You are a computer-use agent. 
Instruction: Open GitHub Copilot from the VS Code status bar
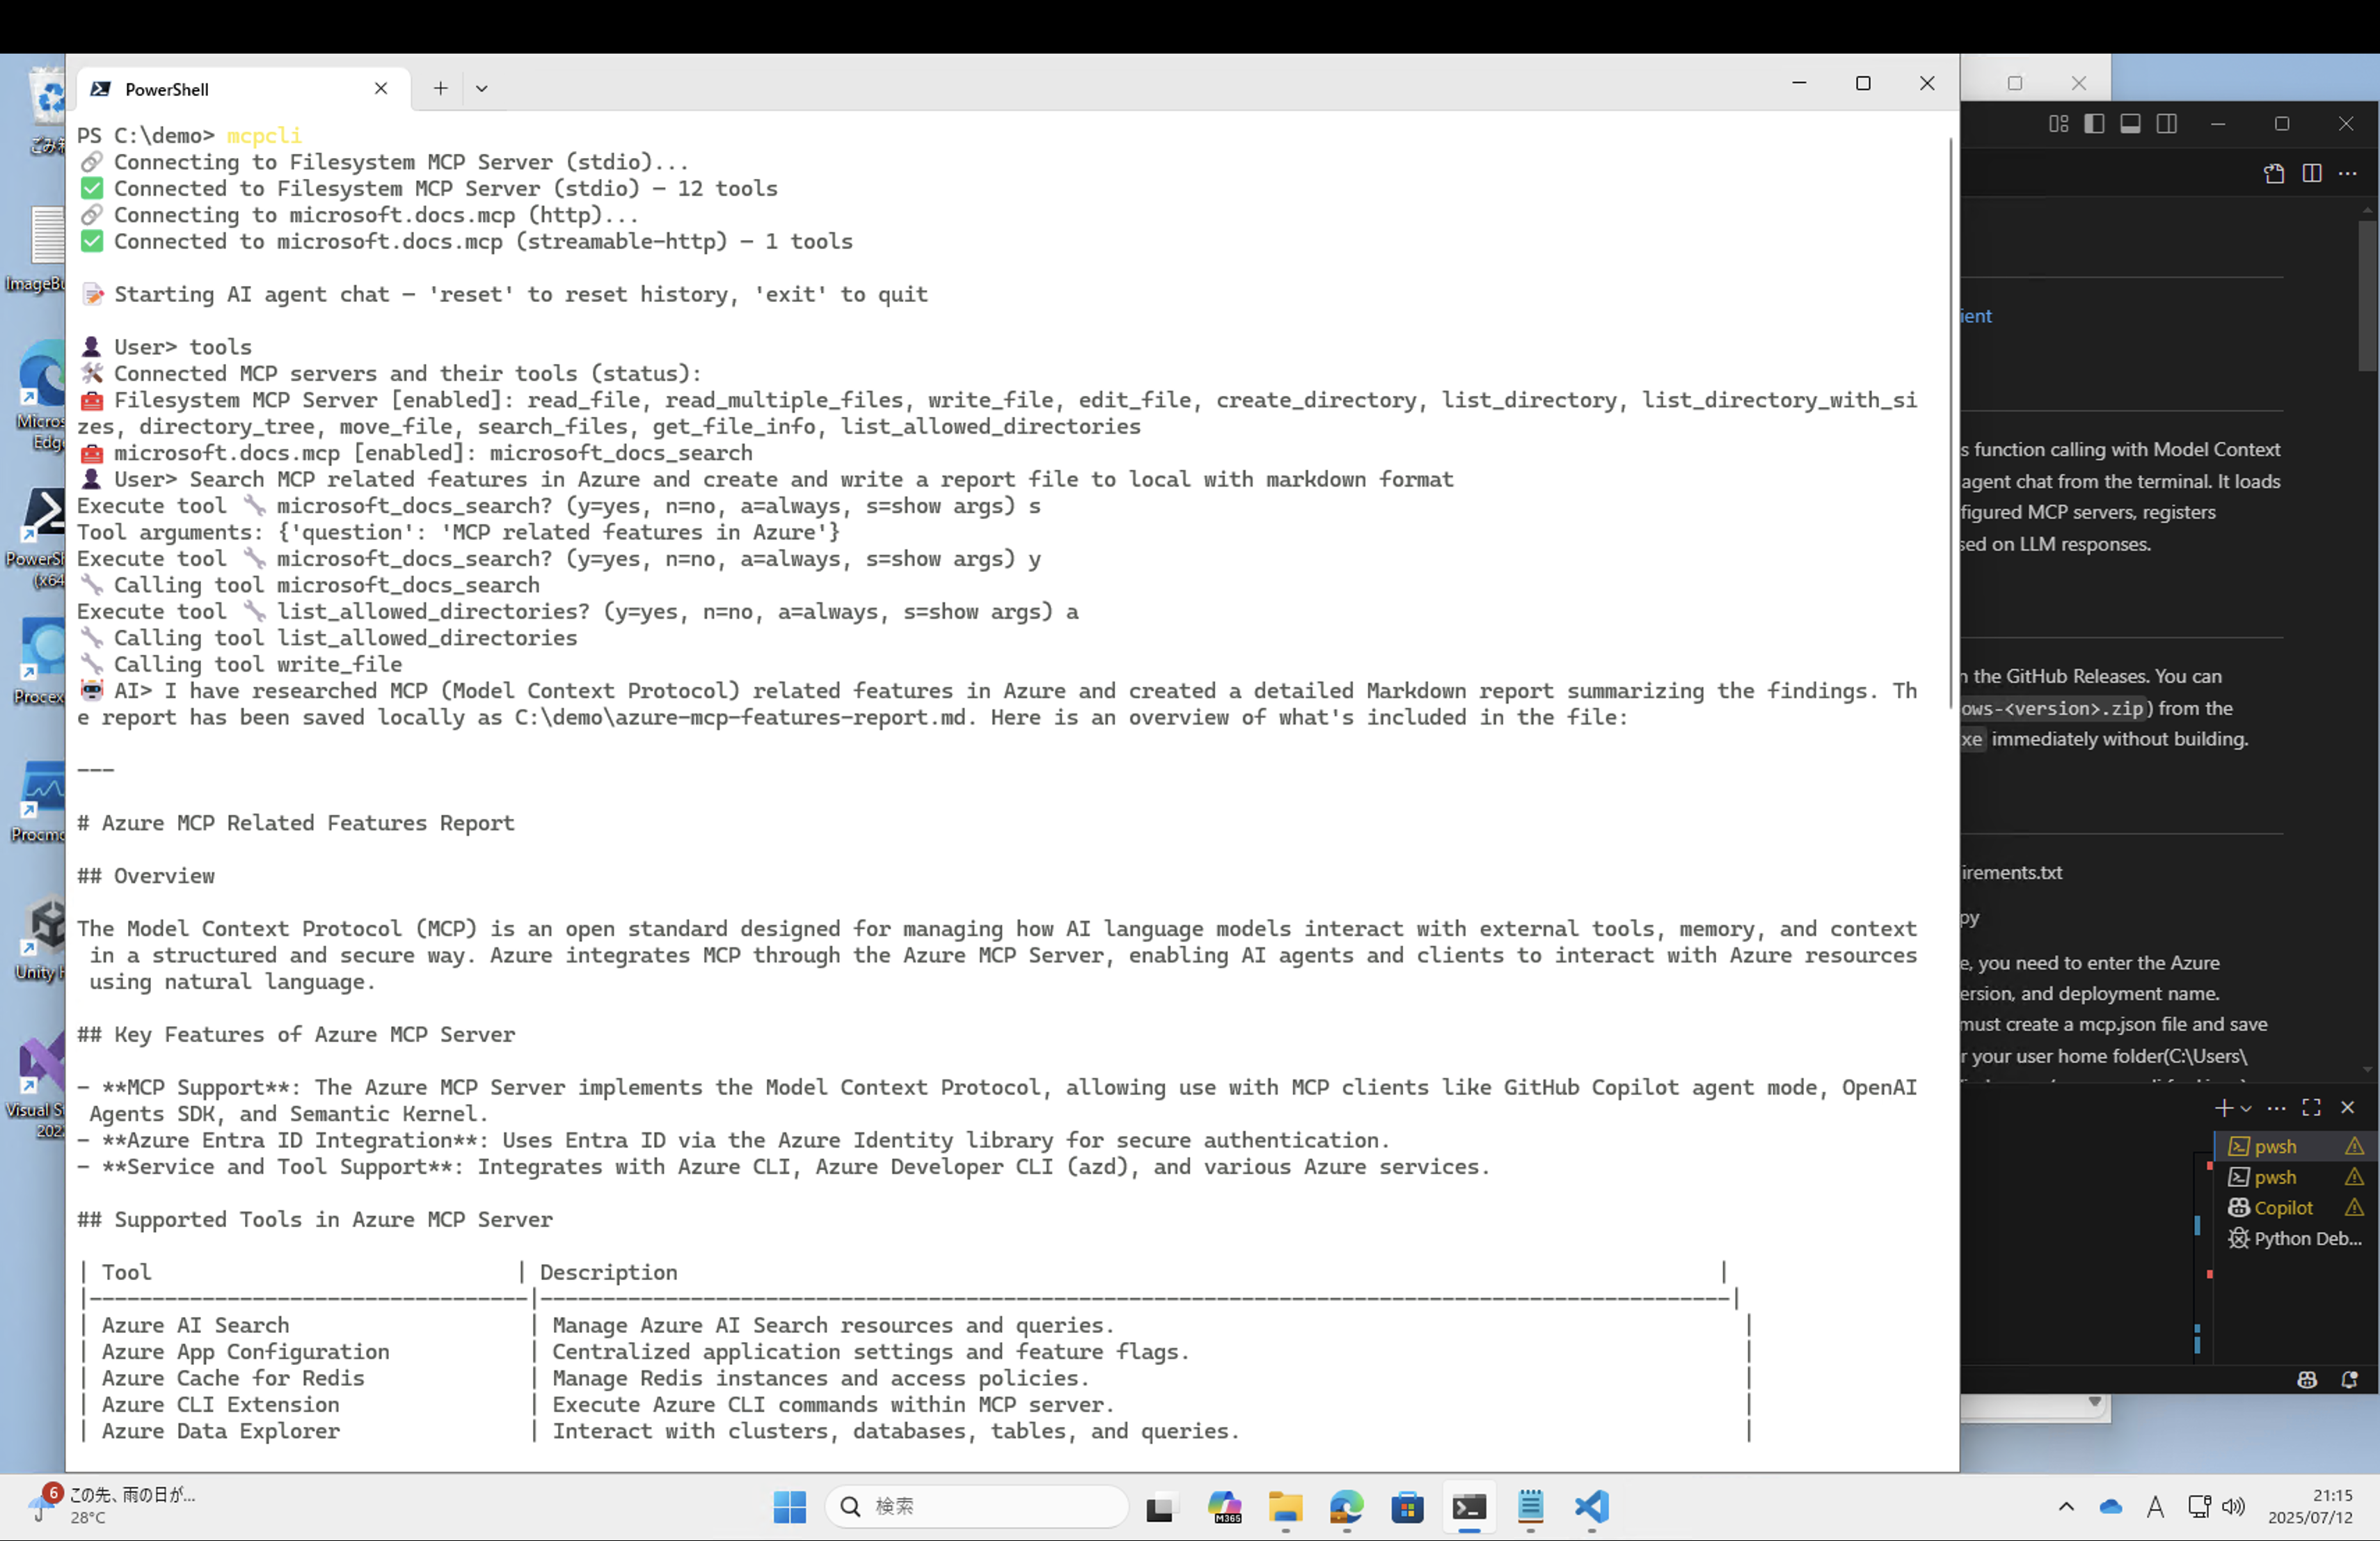[x=2307, y=1380]
